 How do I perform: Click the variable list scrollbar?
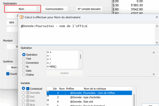pos(134,100)
